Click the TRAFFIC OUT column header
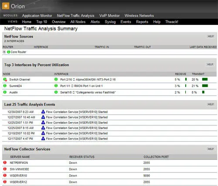Screen dimensions: 218x186 pyautogui.click(x=142, y=47)
